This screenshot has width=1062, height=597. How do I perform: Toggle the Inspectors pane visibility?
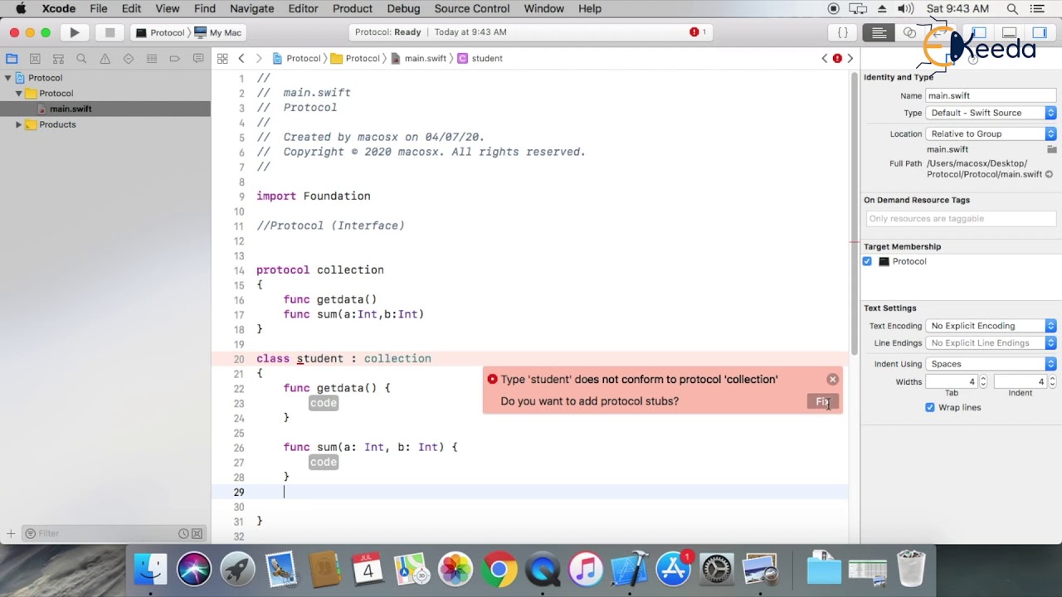[1040, 33]
